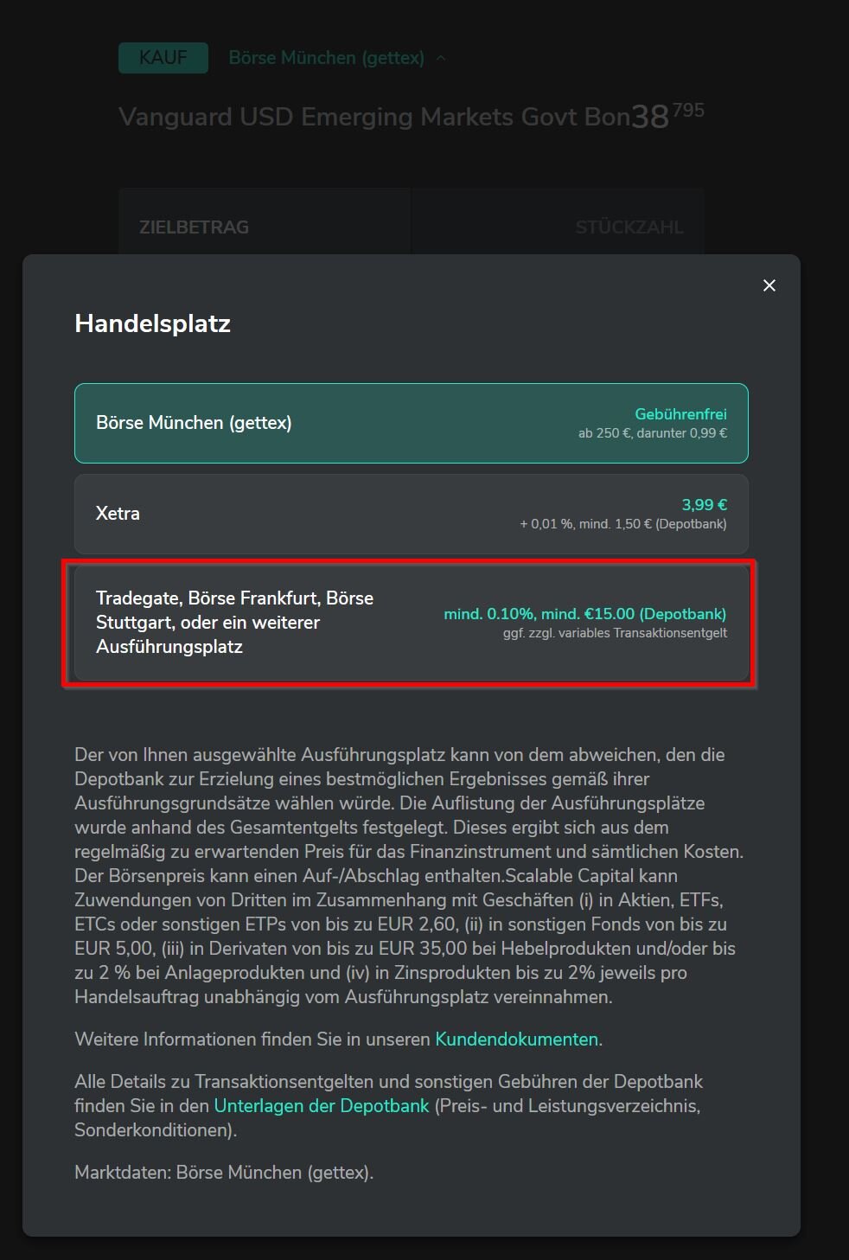This screenshot has height=1260, width=849.
Task: Switch to the STÜCKZAHL tab
Action: click(x=629, y=227)
